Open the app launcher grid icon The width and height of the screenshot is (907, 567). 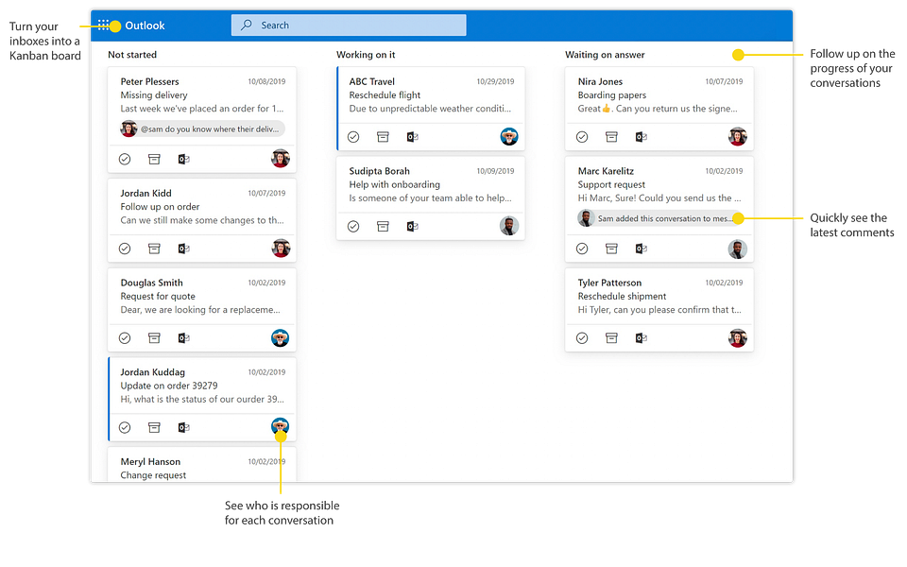103,25
